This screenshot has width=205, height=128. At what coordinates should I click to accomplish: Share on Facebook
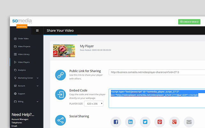116,122
